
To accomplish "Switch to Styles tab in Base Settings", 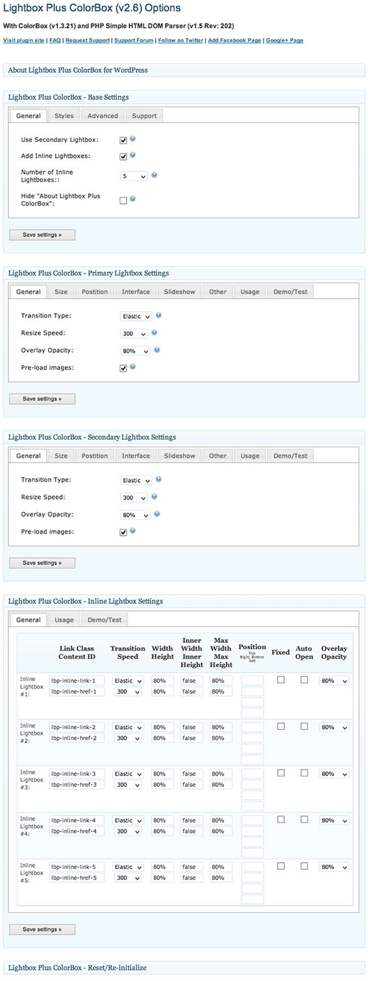I will tap(64, 115).
